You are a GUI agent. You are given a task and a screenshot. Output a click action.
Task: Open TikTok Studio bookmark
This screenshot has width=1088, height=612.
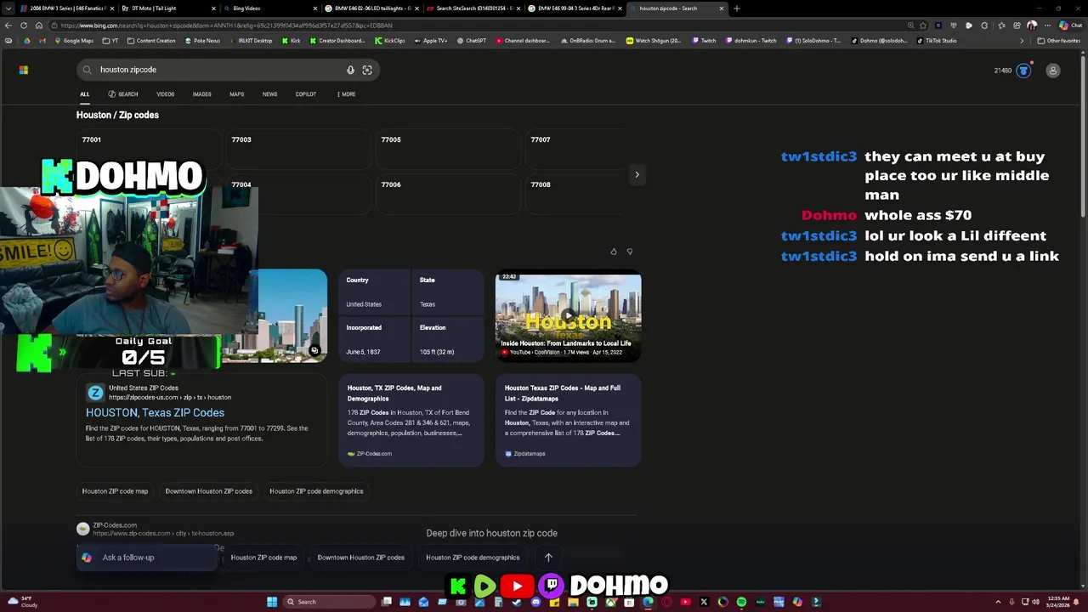point(937,41)
